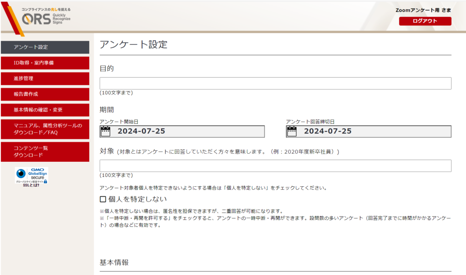Click the QRS logo in the header

pos(39,18)
